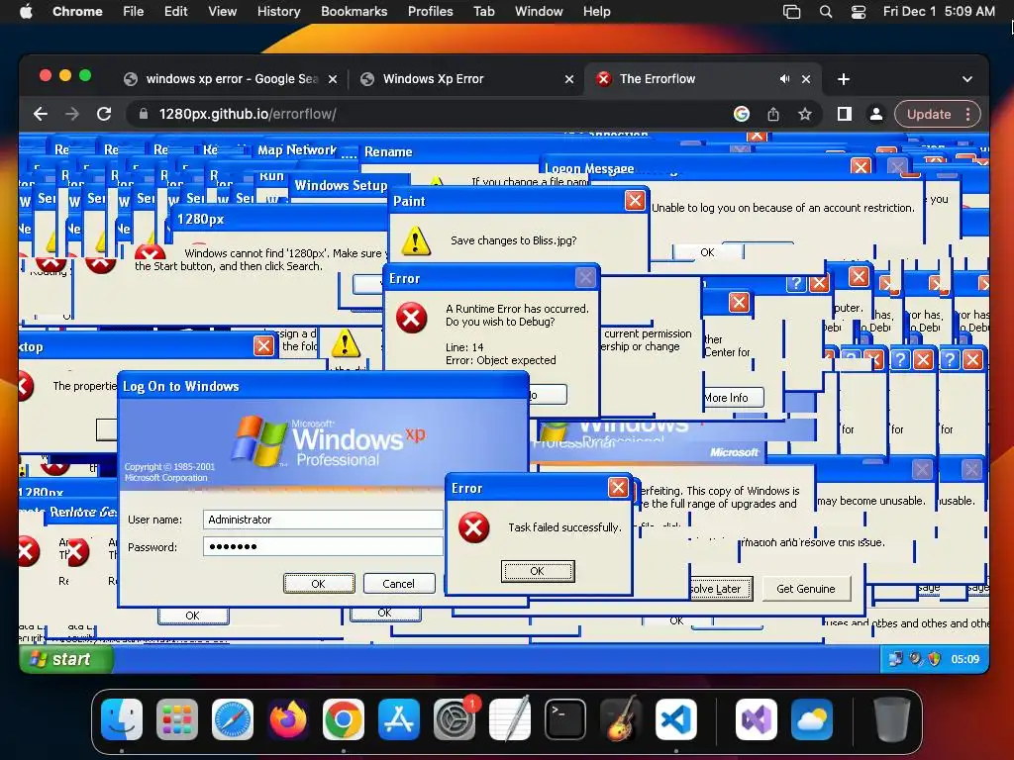
Task: Click Chrome's Update button
Action: point(929,114)
